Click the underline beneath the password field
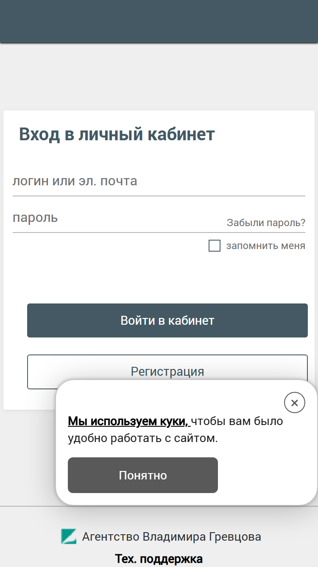 [x=159, y=232]
